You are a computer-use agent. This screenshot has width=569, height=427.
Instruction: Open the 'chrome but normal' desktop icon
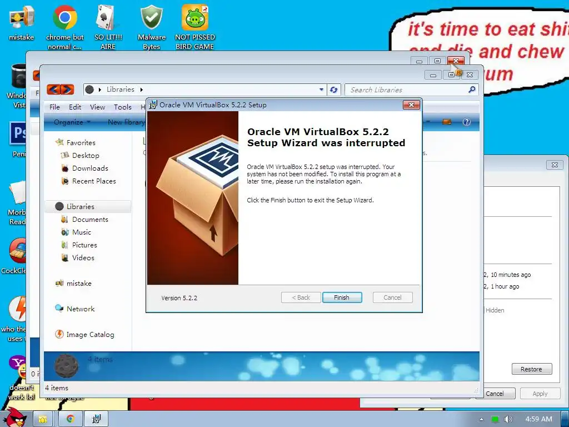point(64,27)
